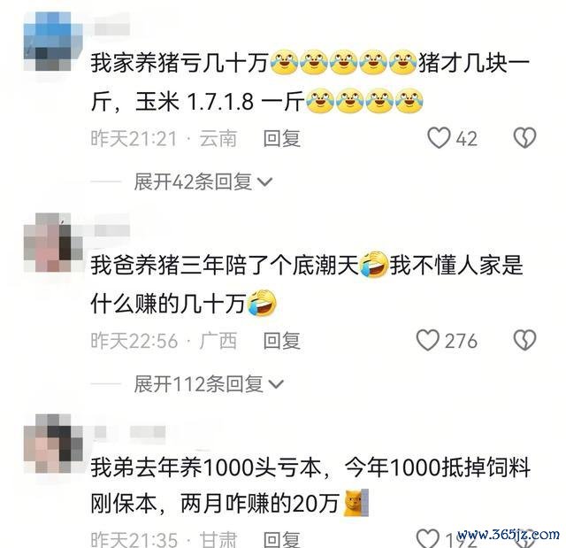Reply to the Guangxi comment via 回复
The width and height of the screenshot is (566, 548).
pos(282,341)
